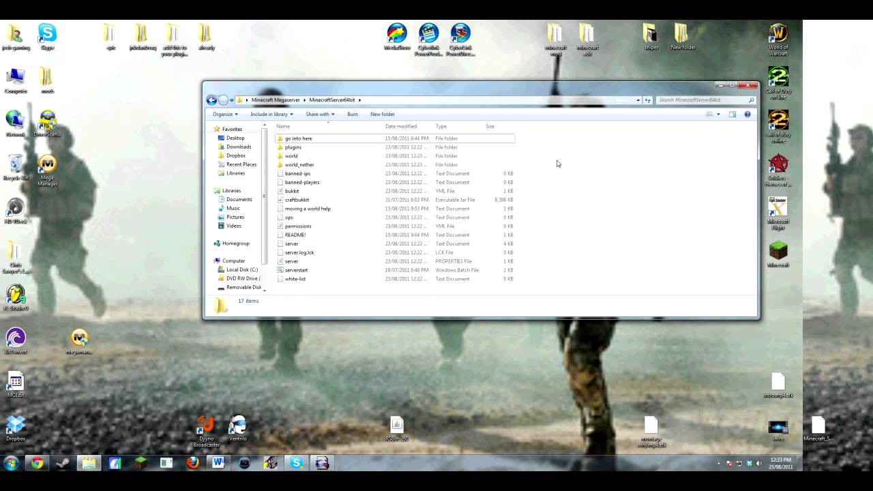The image size is (873, 491).
Task: Select the Mega Manager desktop icon
Action: click(x=47, y=170)
